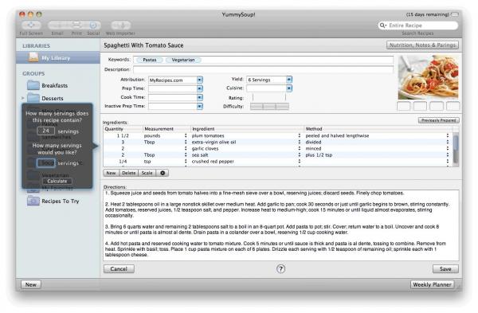Click the Attribution field MyRecipes.com

pos(173,80)
